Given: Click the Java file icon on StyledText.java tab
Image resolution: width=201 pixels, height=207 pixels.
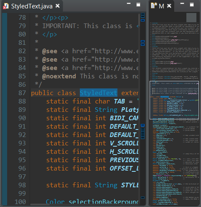Looking at the screenshot, I should point(6,6).
